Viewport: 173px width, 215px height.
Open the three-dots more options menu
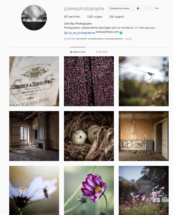[157, 8]
